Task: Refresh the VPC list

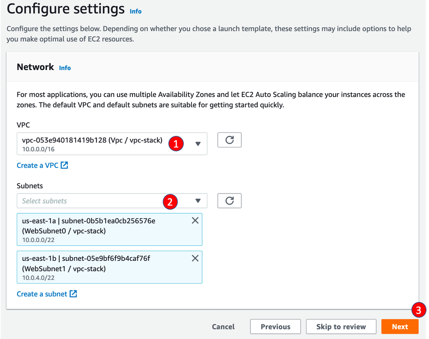Action: (x=229, y=140)
